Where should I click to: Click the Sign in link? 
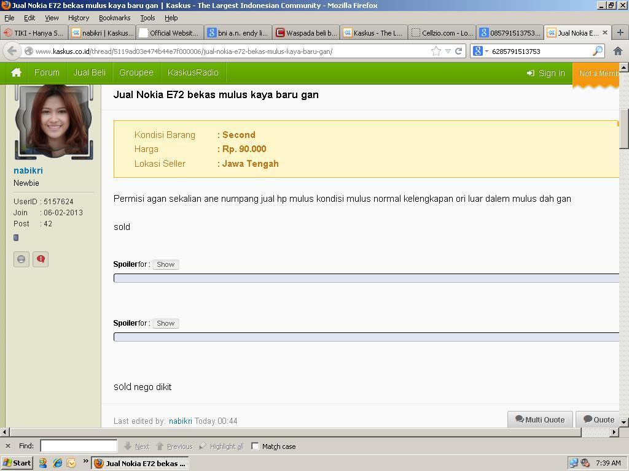[546, 73]
